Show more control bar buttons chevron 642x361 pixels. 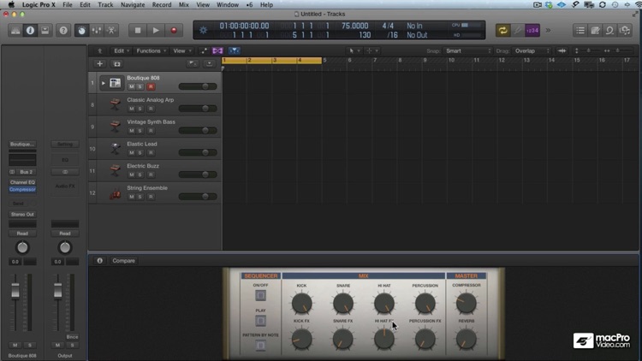548,30
